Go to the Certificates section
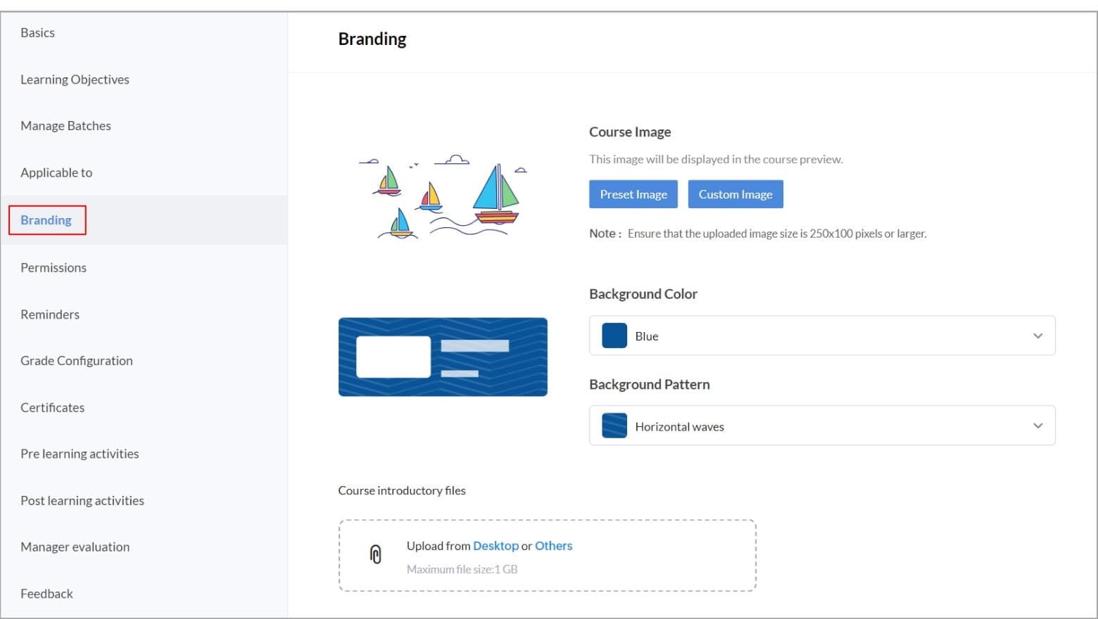1098x619 pixels. click(x=52, y=407)
